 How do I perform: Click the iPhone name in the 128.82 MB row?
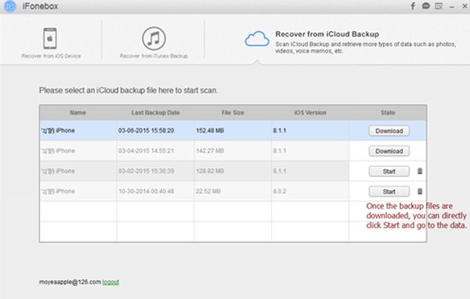58,171
